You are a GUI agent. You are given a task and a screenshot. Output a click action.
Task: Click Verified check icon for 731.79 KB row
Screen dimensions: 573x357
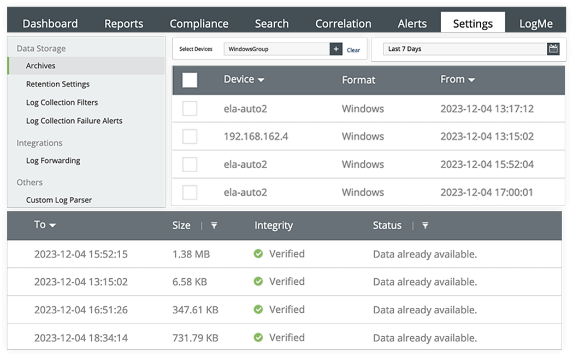tap(258, 337)
